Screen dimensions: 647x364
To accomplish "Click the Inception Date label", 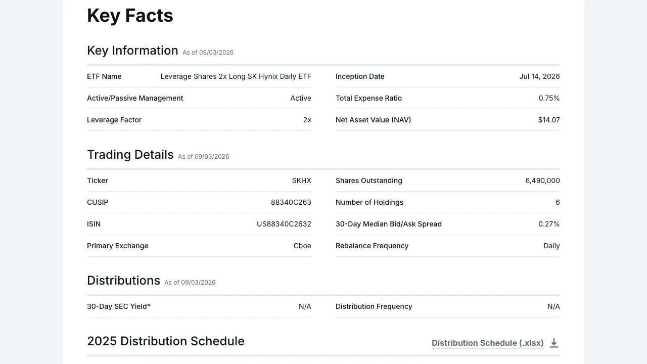I will coord(360,76).
